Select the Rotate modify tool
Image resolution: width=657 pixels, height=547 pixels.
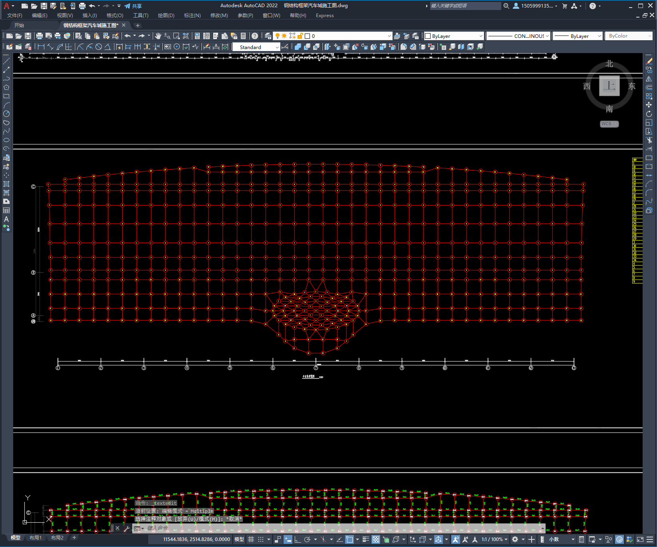[649, 114]
